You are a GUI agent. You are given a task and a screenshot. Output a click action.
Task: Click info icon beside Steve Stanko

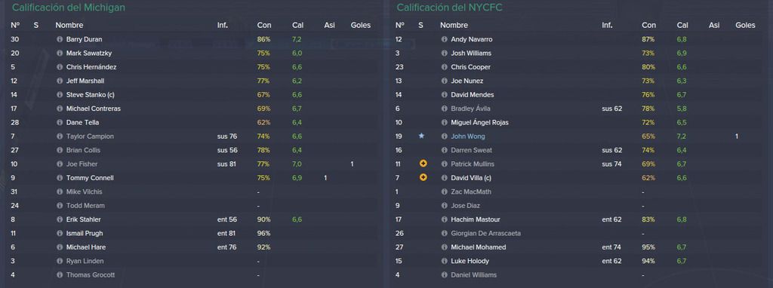click(60, 94)
